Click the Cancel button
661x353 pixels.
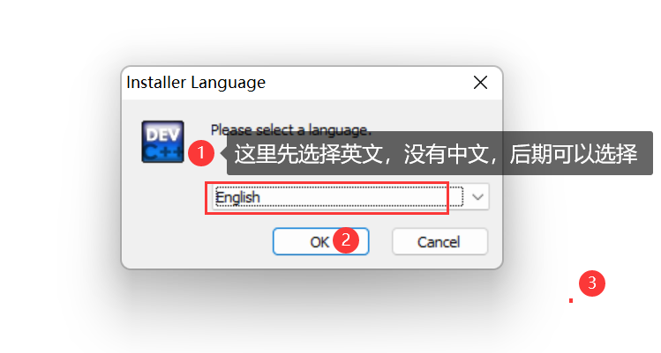point(439,241)
